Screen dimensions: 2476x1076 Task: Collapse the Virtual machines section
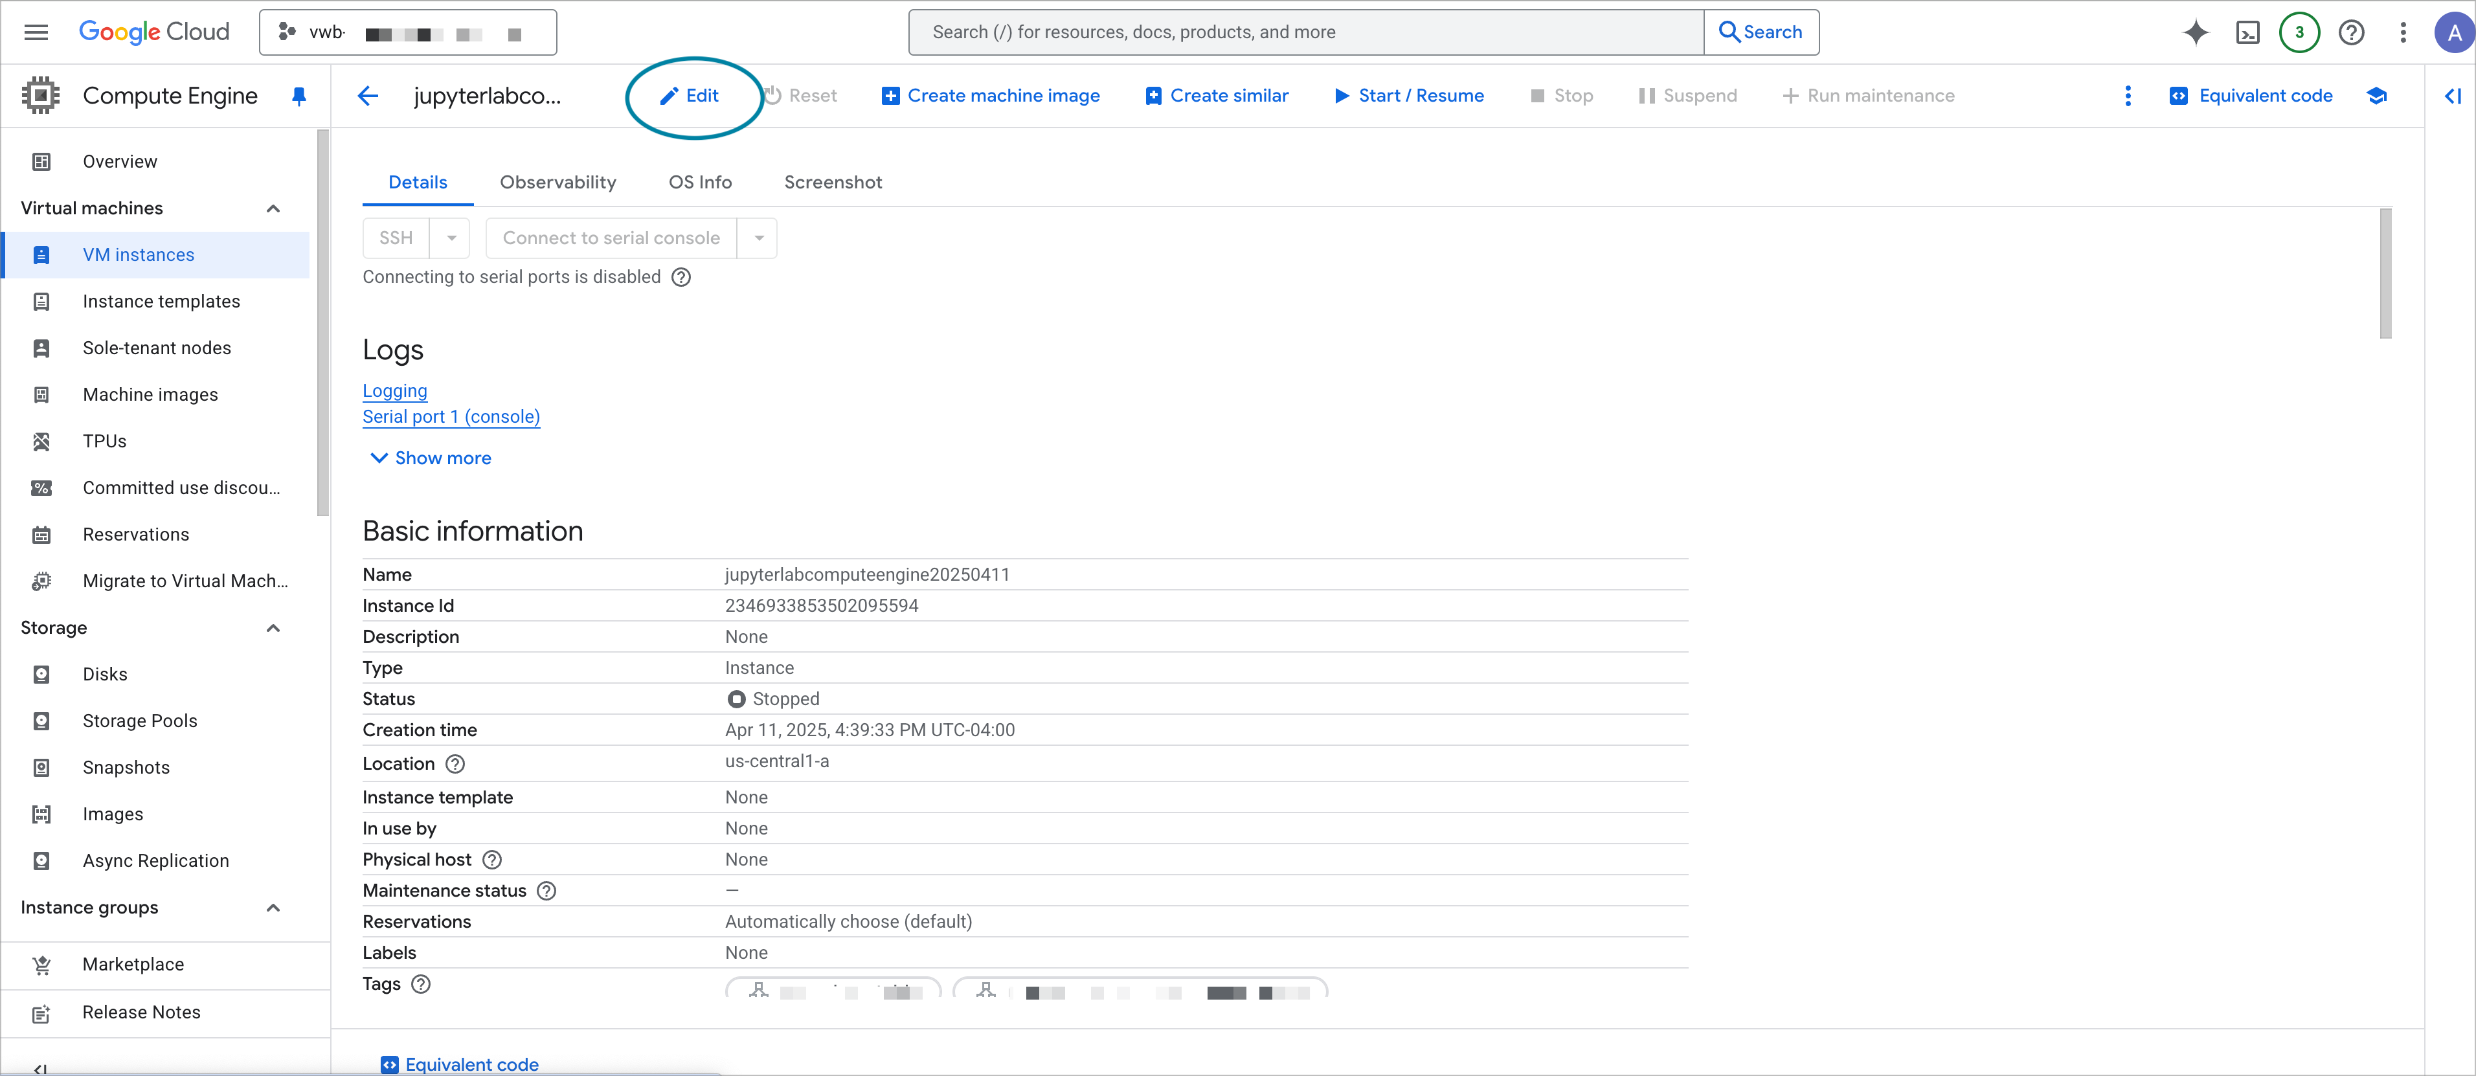[273, 208]
